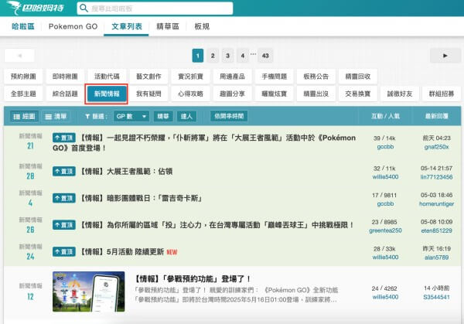Filter by 我有疑問 category
The width and height of the screenshot is (464, 324).
click(x=148, y=94)
